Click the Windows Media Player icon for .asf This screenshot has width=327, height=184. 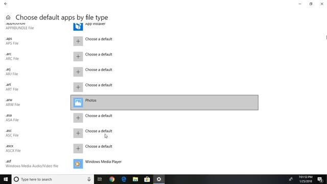pyautogui.click(x=78, y=164)
